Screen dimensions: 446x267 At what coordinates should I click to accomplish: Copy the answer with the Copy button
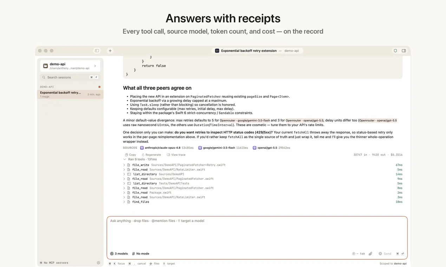pos(130,155)
